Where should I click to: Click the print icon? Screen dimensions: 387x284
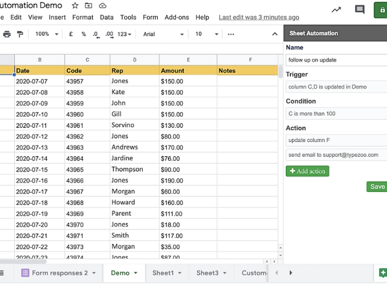coord(7,34)
